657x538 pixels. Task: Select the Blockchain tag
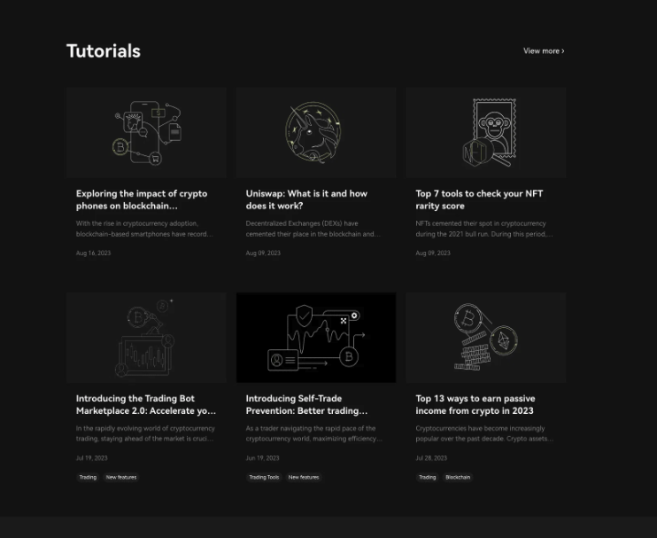[458, 477]
